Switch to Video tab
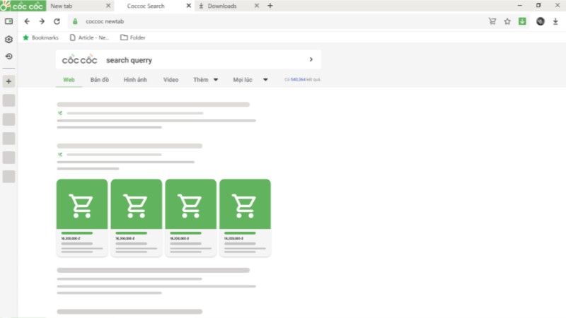The width and height of the screenshot is (566, 318). point(171,80)
